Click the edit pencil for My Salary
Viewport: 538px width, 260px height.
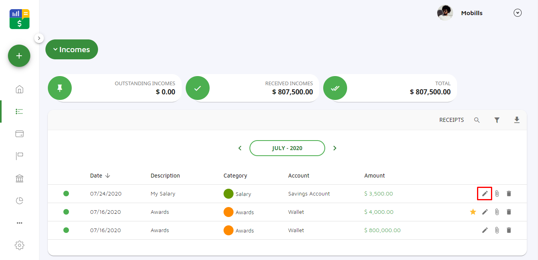click(485, 194)
